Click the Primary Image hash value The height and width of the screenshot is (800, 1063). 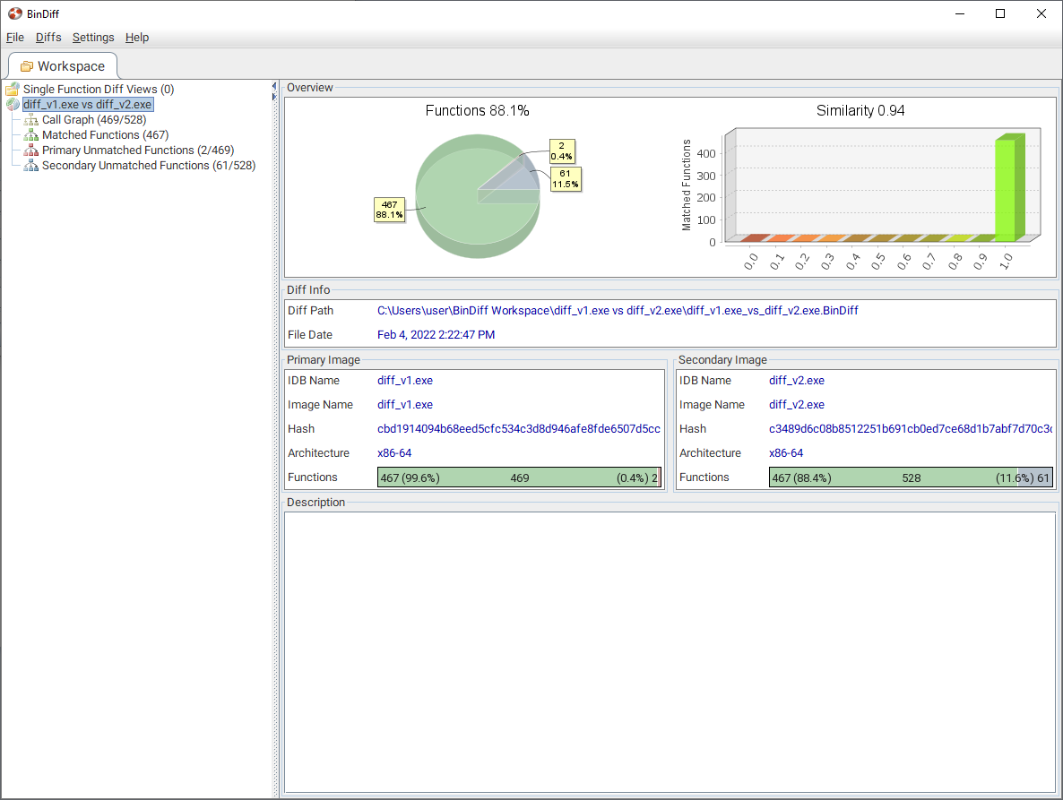click(519, 429)
